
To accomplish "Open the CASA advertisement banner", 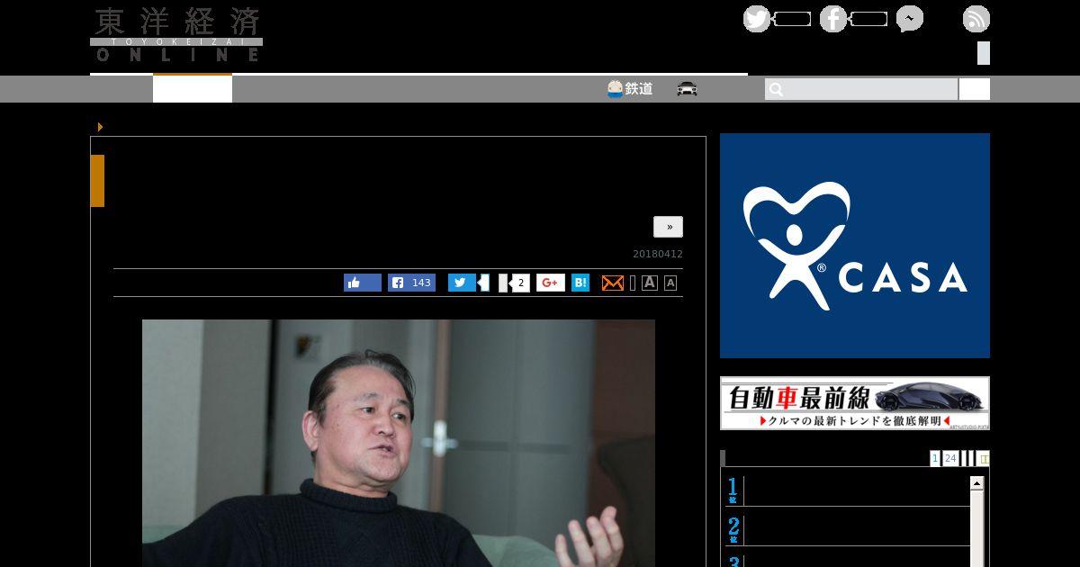I will pos(855,246).
